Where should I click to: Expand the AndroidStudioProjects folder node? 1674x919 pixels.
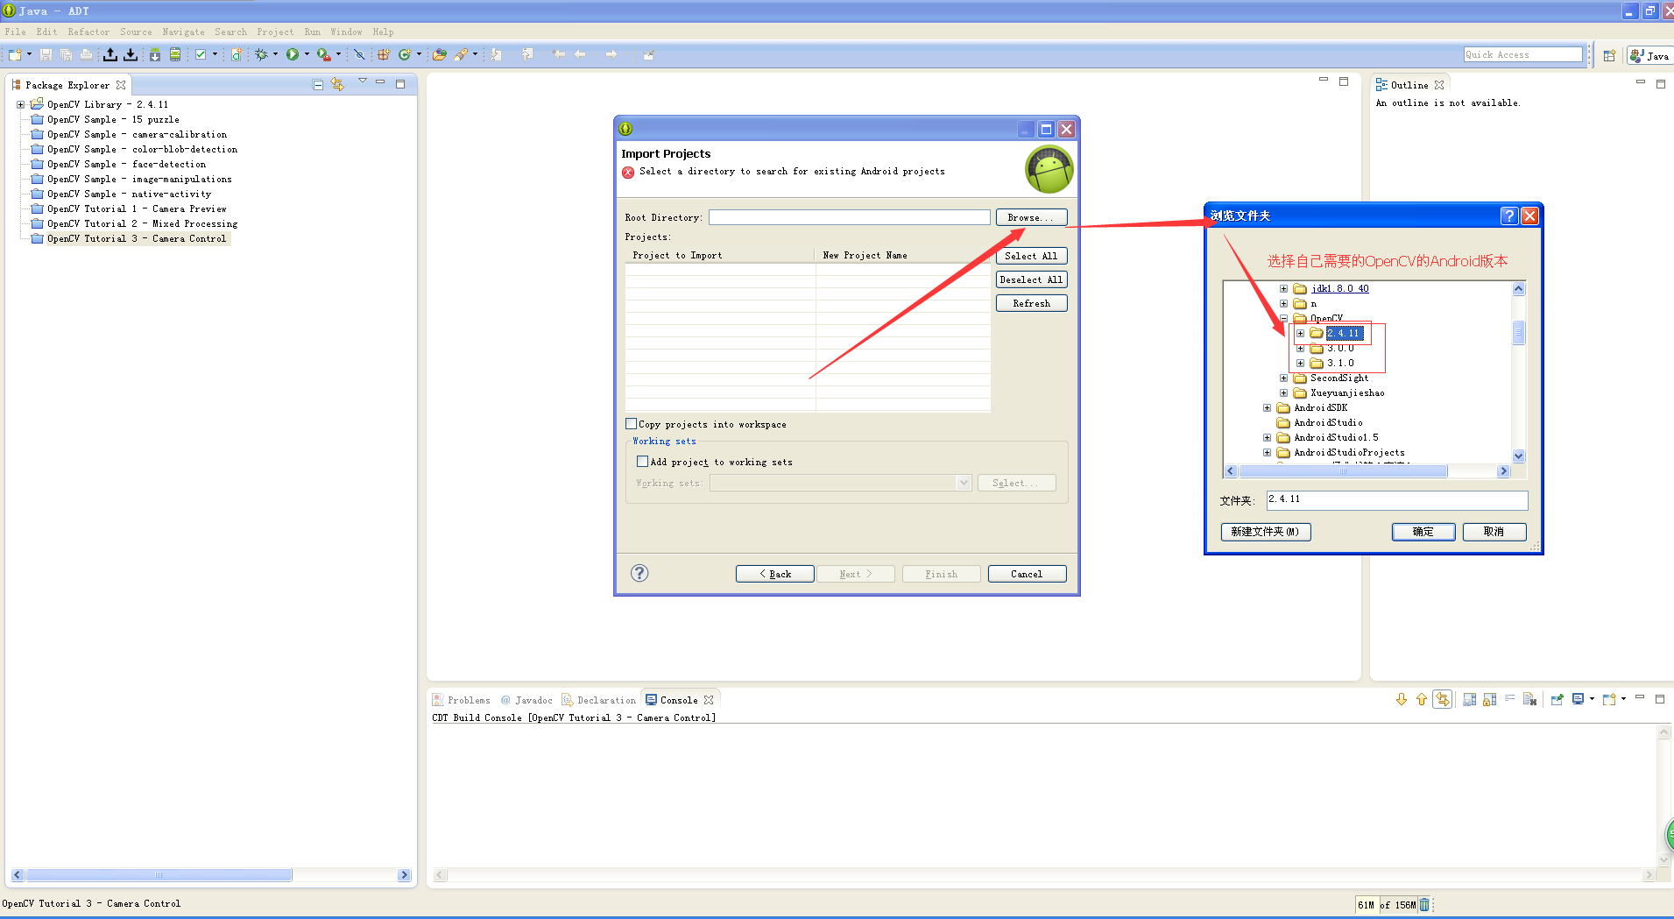[x=1267, y=452]
